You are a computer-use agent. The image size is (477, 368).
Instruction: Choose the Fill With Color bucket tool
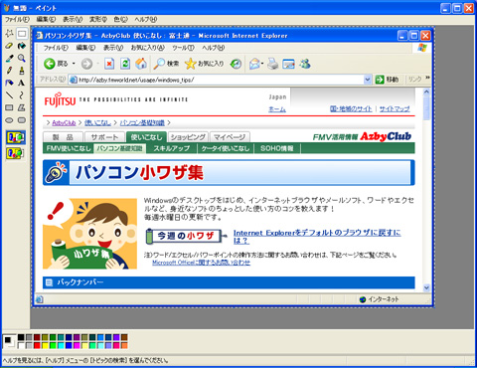(22, 46)
